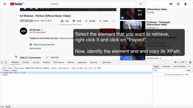Open the Ed Sheeran channel name link
Viewport: 193px width, 108px height.
(35, 30)
